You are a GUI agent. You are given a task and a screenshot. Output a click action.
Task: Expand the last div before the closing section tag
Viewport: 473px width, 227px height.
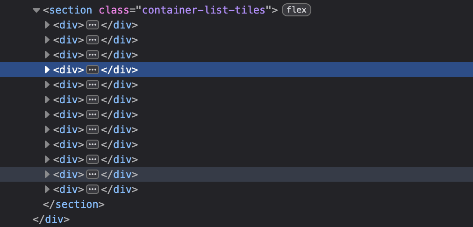47,189
